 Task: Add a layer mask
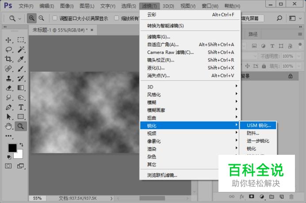(251, 196)
